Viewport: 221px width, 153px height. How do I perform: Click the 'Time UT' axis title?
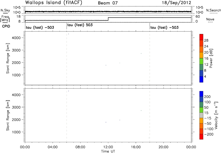click(108, 151)
